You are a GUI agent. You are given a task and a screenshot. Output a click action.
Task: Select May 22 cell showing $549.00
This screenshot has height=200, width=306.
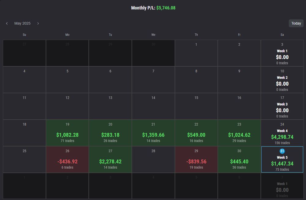click(x=196, y=133)
